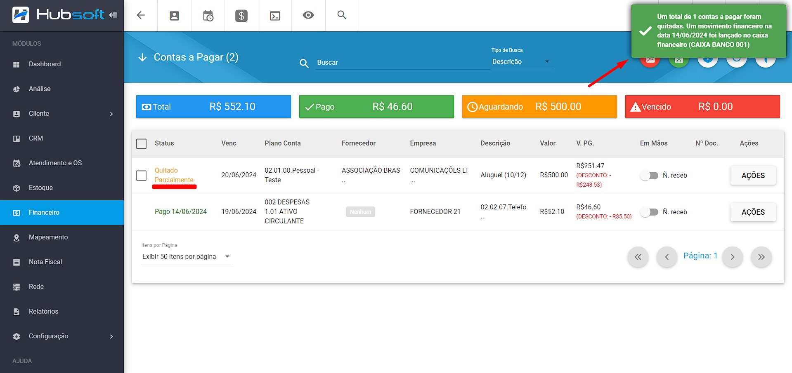Collapse the Hubsoft sidebar menu arrow

pos(113,15)
